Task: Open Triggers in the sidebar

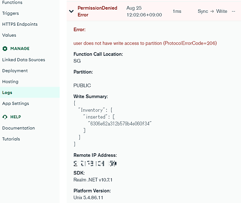Action: [10, 13]
